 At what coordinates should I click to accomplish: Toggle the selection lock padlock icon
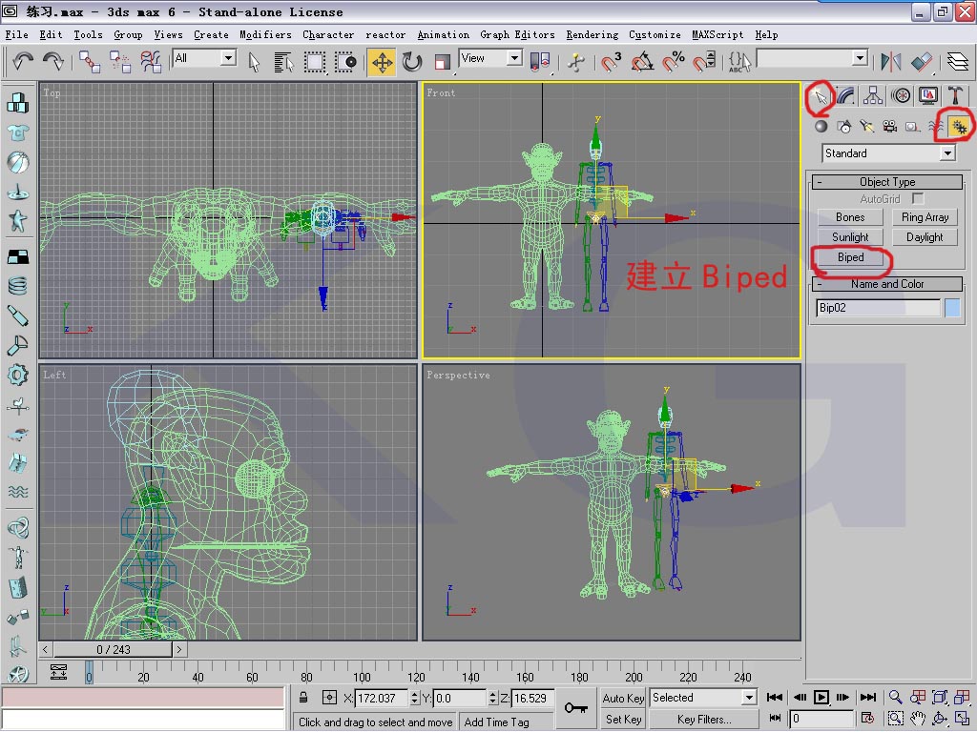click(303, 698)
